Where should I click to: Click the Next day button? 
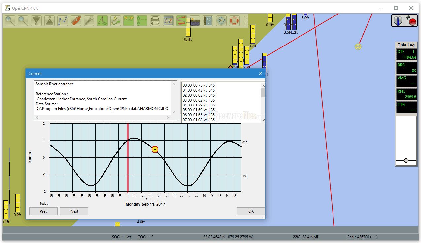coord(74,211)
